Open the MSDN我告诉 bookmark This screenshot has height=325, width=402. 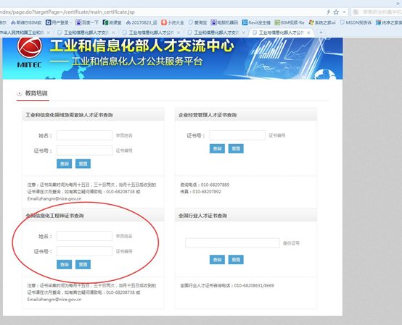pos(356,22)
